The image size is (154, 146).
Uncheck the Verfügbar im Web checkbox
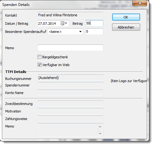39,65
